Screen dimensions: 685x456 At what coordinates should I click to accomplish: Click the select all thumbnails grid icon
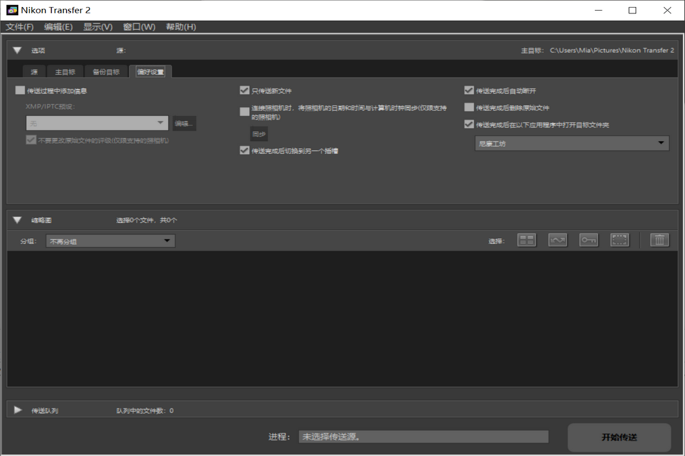(526, 240)
